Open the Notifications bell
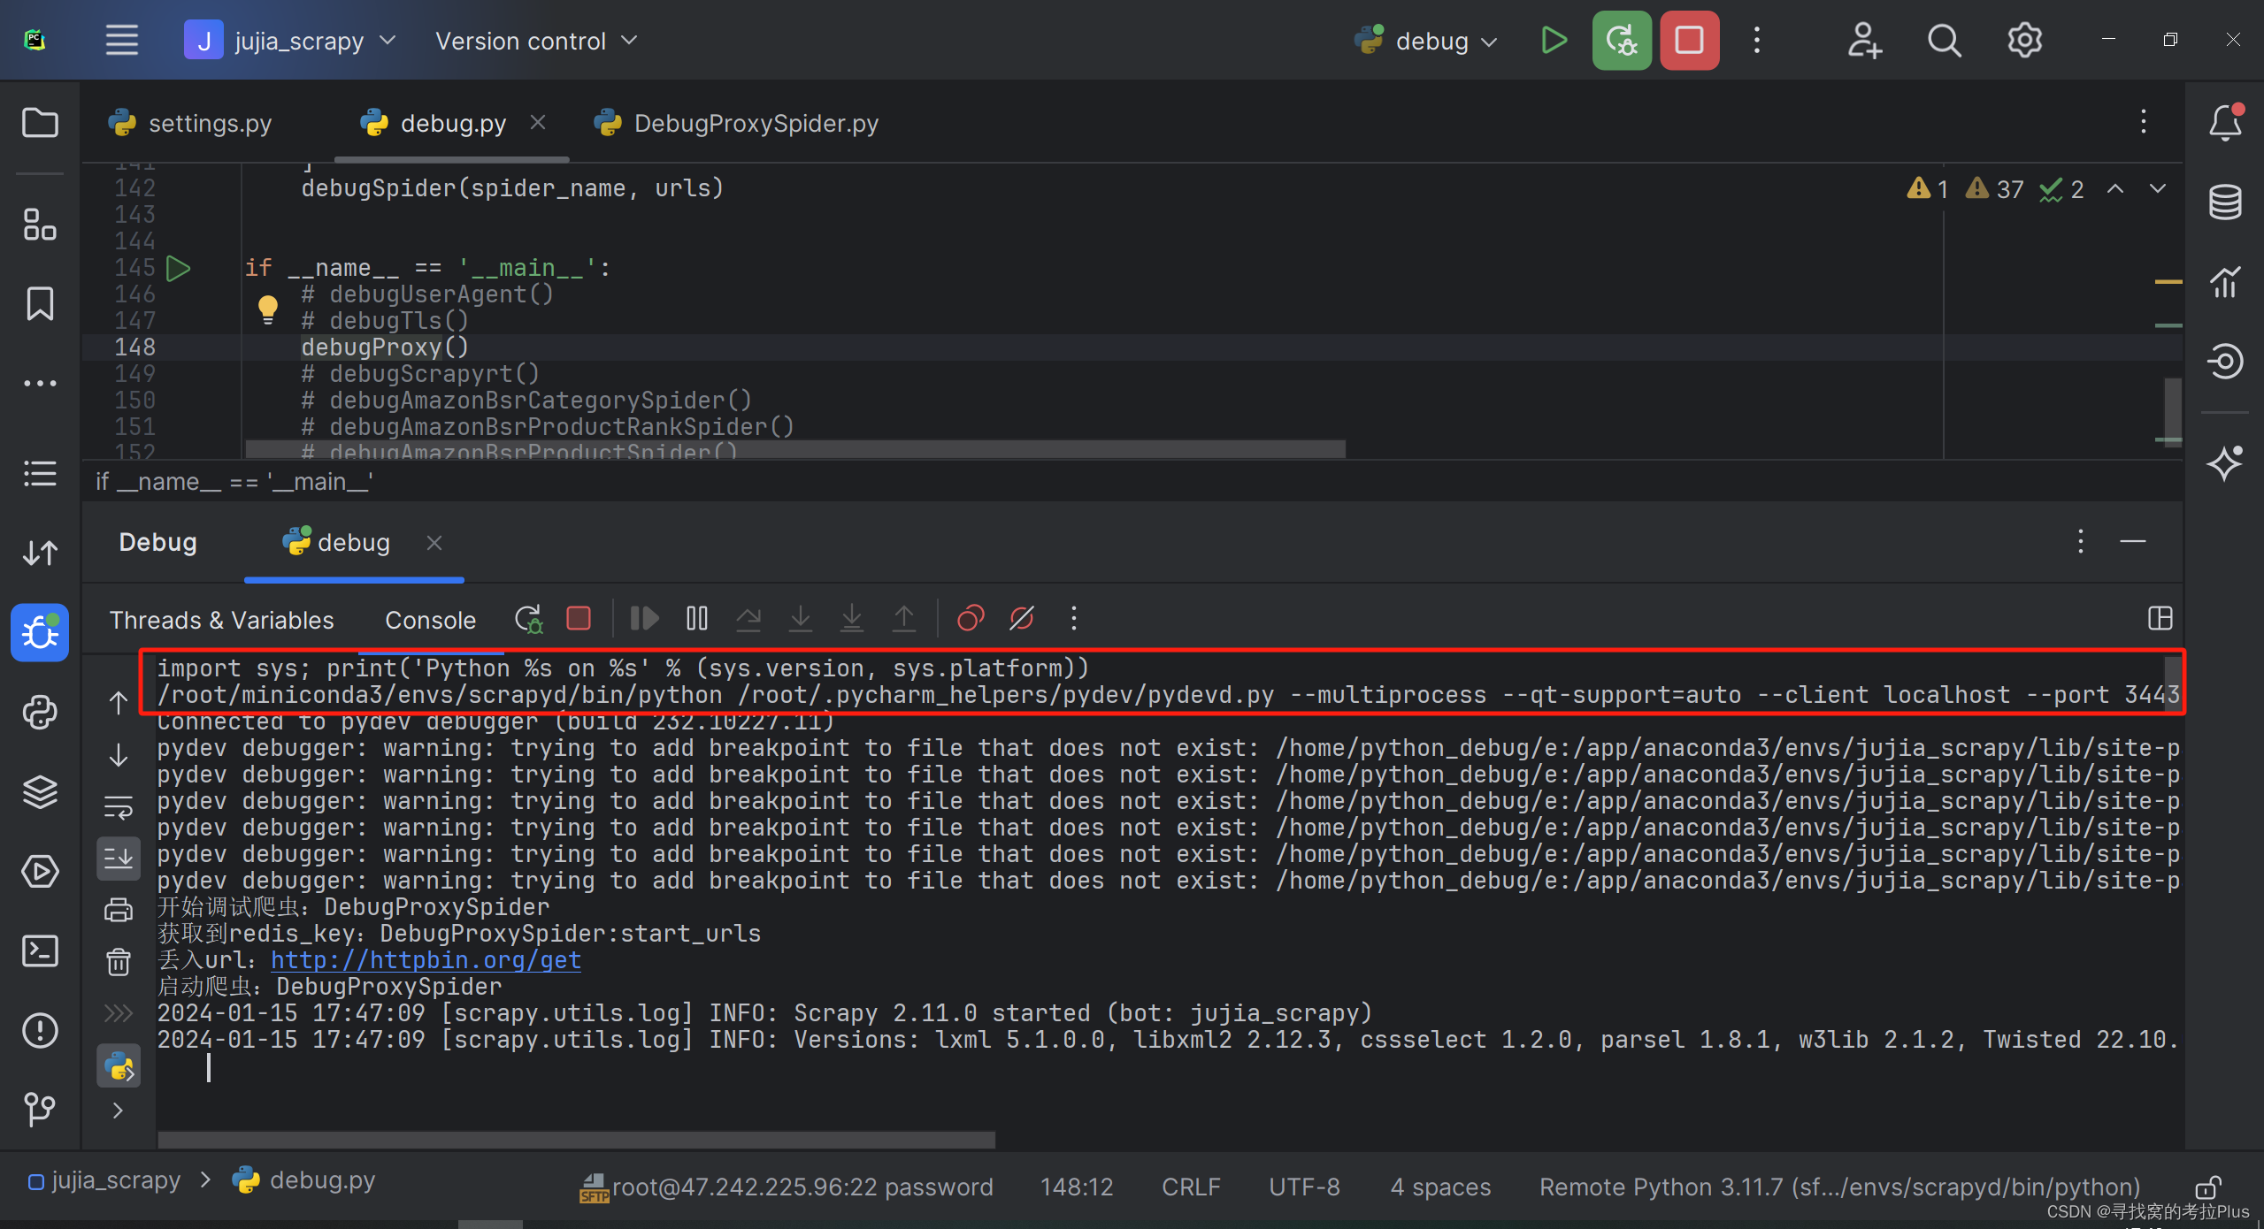Image resolution: width=2264 pixels, height=1229 pixels. [x=2225, y=123]
